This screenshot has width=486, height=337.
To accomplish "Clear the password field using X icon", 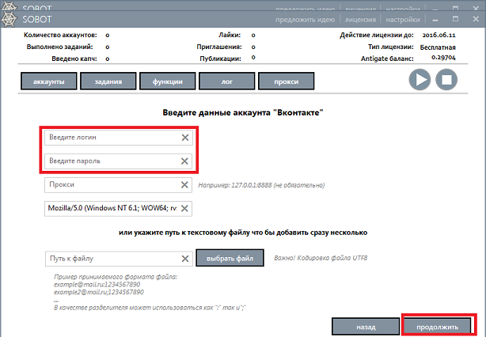I will [185, 161].
